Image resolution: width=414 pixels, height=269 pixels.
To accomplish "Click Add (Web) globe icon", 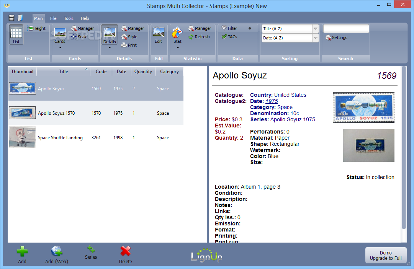I will [x=57, y=255].
